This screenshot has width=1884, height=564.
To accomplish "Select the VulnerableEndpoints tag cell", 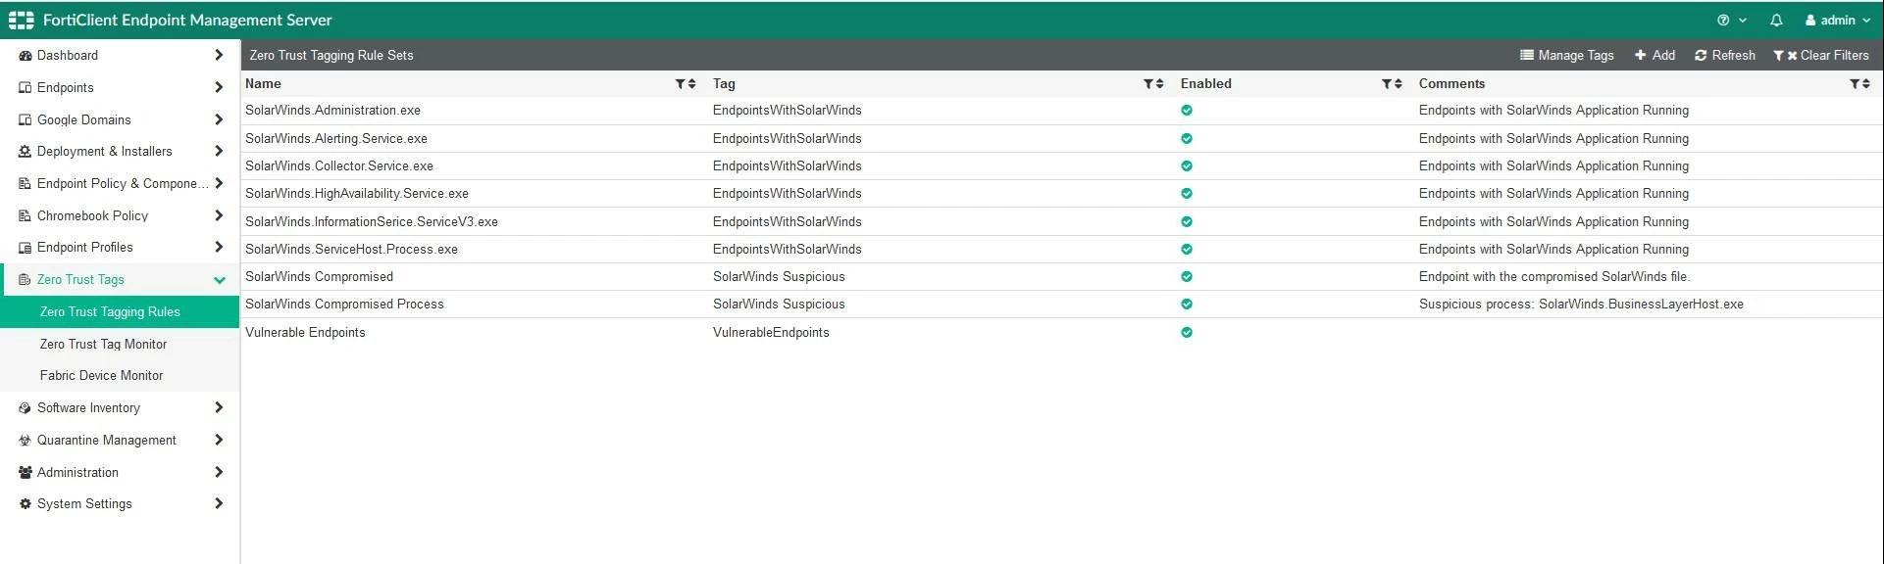I will coord(771,333).
